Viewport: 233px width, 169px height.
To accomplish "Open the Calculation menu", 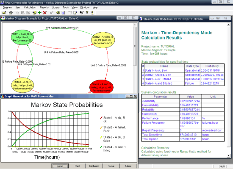I will (30, 8).
